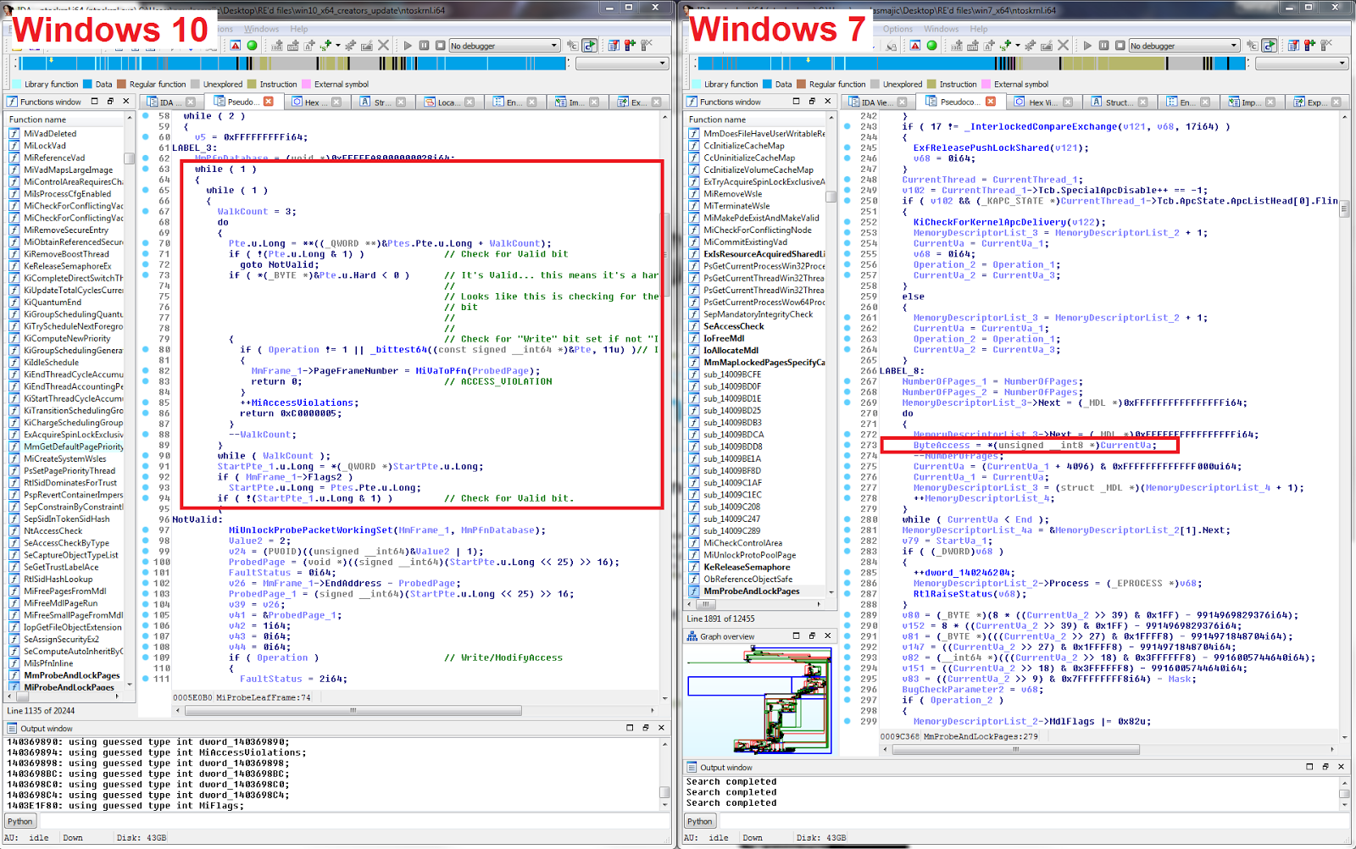The height and width of the screenshot is (849, 1356).
Task: Start the debugger process in Windows 10 IDA
Action: pyautogui.click(x=408, y=45)
